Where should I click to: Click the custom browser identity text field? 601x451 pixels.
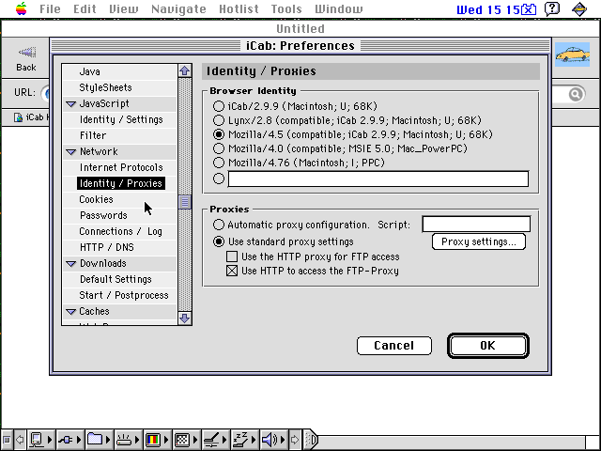coord(378,179)
